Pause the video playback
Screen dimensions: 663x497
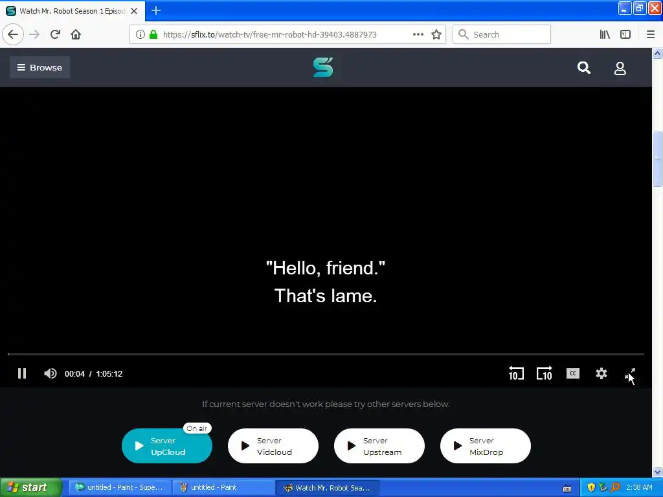(x=22, y=373)
